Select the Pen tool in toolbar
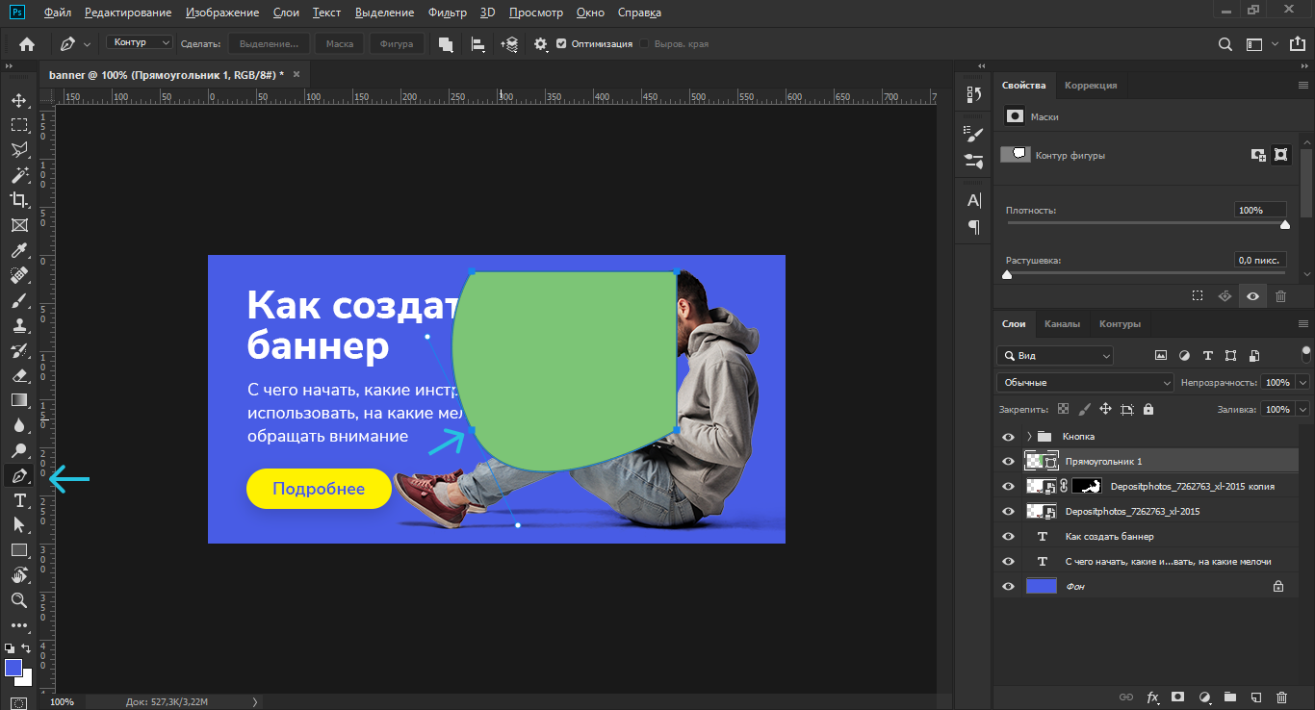The height and width of the screenshot is (710, 1315). click(x=19, y=476)
